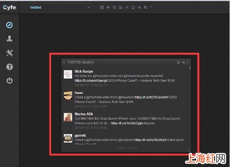
Task: Open the compass dashboards sidebar icon
Action: click(x=10, y=25)
